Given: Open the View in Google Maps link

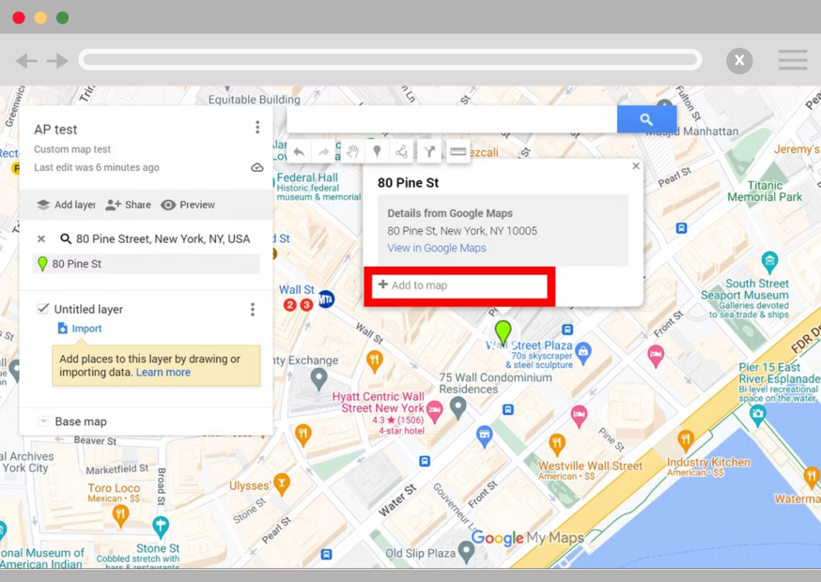Looking at the screenshot, I should click(x=436, y=247).
